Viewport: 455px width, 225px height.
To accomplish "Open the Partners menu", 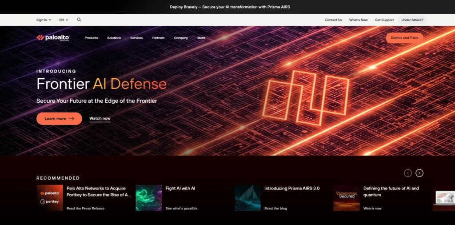I will pos(159,38).
